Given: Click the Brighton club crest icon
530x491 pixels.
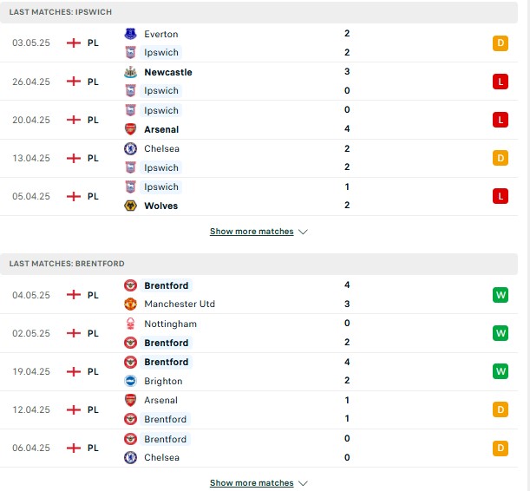Looking at the screenshot, I should (x=130, y=381).
